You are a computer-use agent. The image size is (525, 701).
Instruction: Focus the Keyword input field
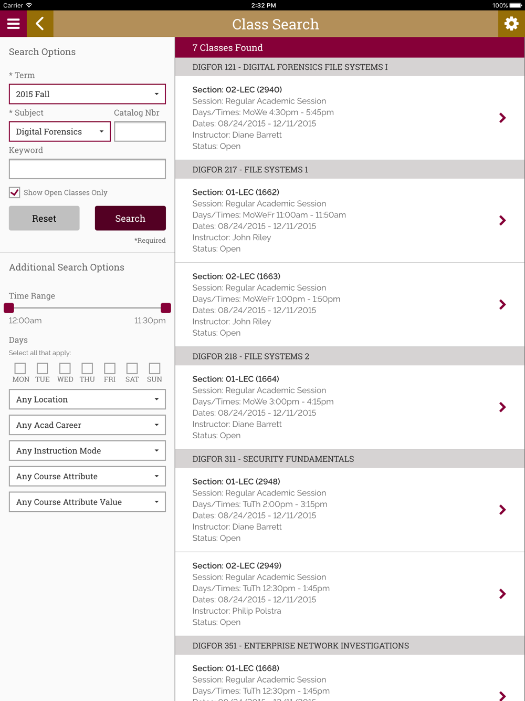(x=87, y=169)
